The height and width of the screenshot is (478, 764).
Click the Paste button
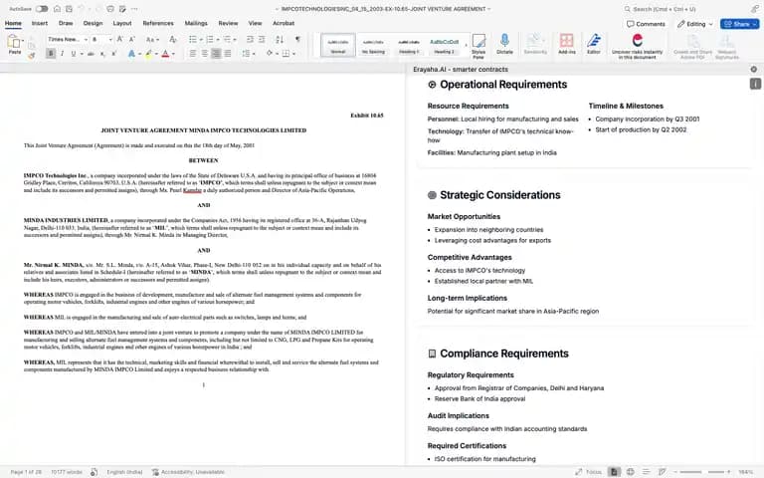pos(15,46)
